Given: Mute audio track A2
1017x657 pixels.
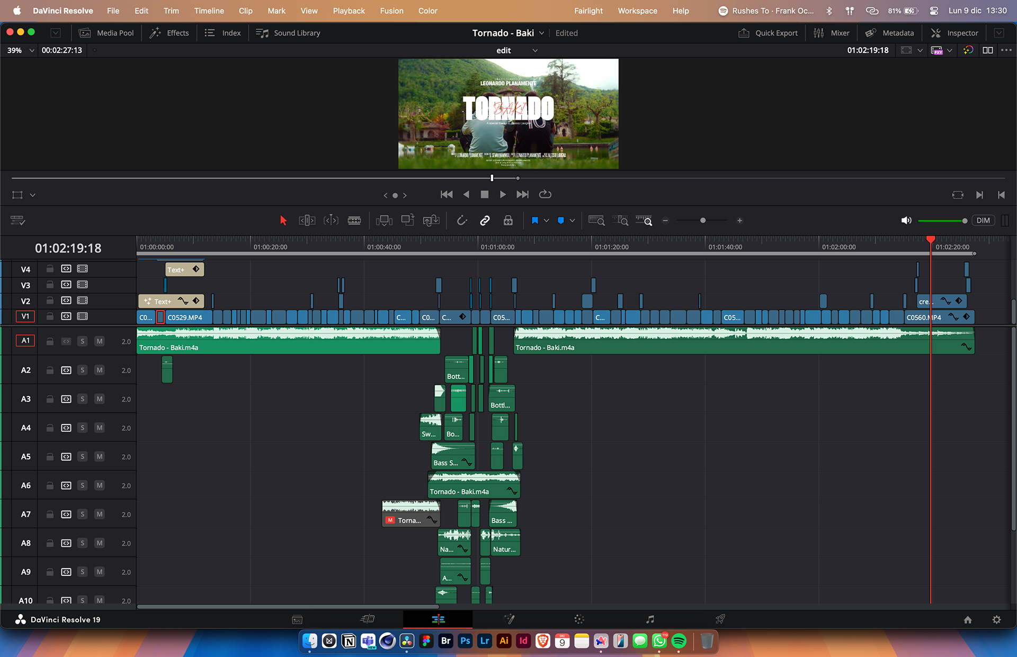Looking at the screenshot, I should pyautogui.click(x=100, y=370).
